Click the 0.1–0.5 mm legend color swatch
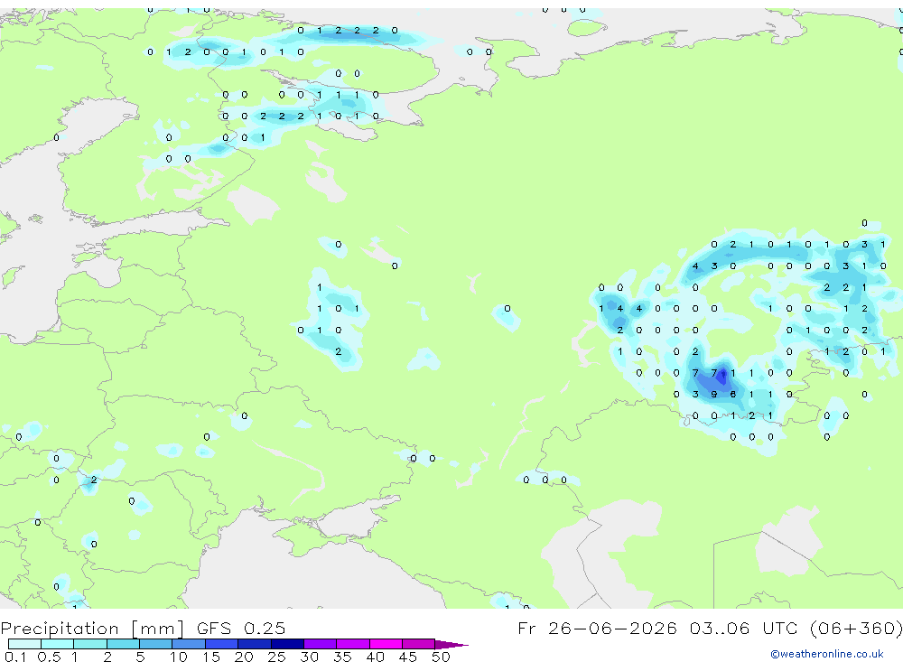The height and width of the screenshot is (662, 903). 24,644
